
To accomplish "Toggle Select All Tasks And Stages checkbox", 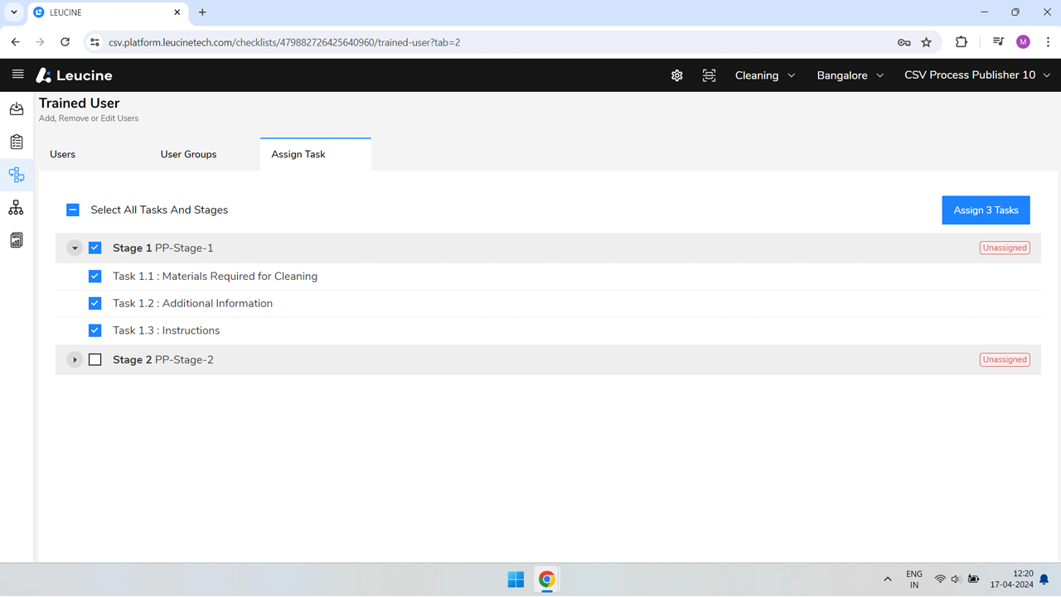I will tap(73, 210).
